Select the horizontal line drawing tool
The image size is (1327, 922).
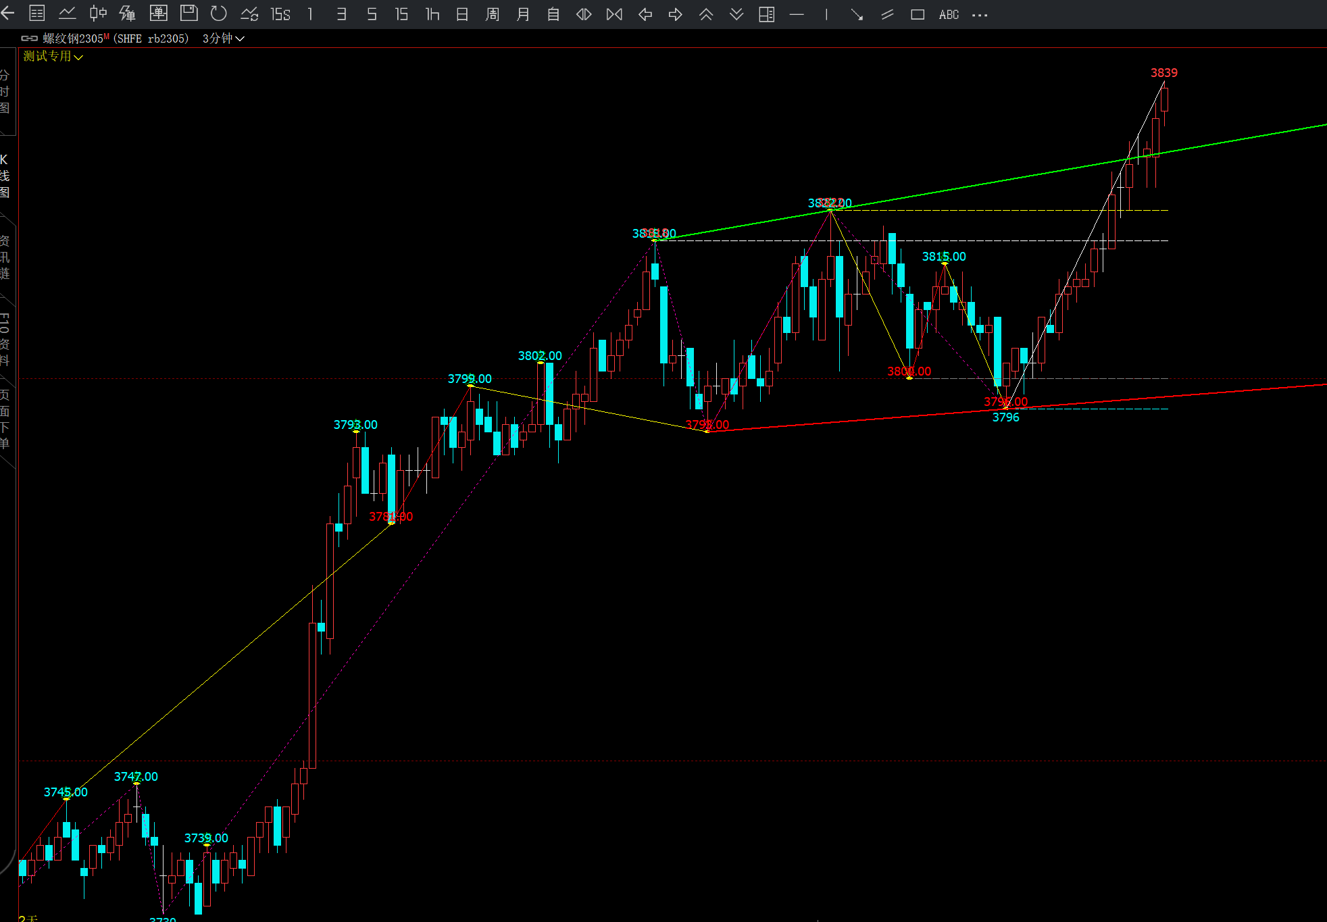pos(797,14)
